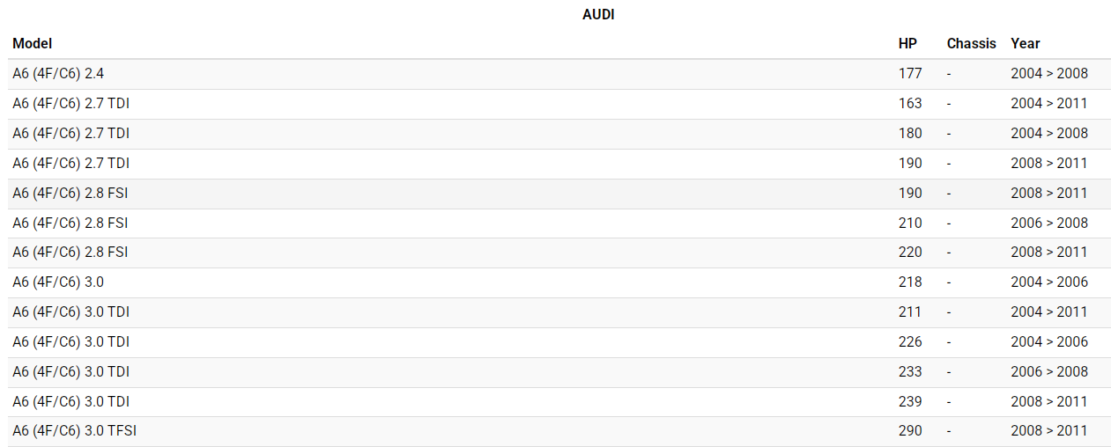Screen dimensions: 1111x447
Task: Select the A6 (4F/C6) 3.0 model with 218 HP
Action: click(x=58, y=282)
